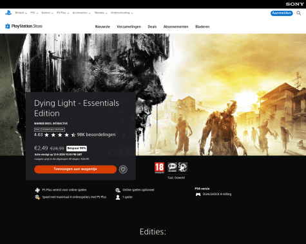Screen dimensions: 306x244
Task: Click the violence content descriptor icon
Action: tap(183, 167)
